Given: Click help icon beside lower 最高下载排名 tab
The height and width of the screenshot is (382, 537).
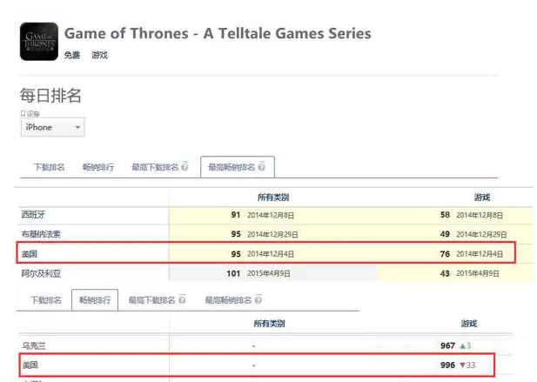Looking at the screenshot, I should (x=182, y=300).
